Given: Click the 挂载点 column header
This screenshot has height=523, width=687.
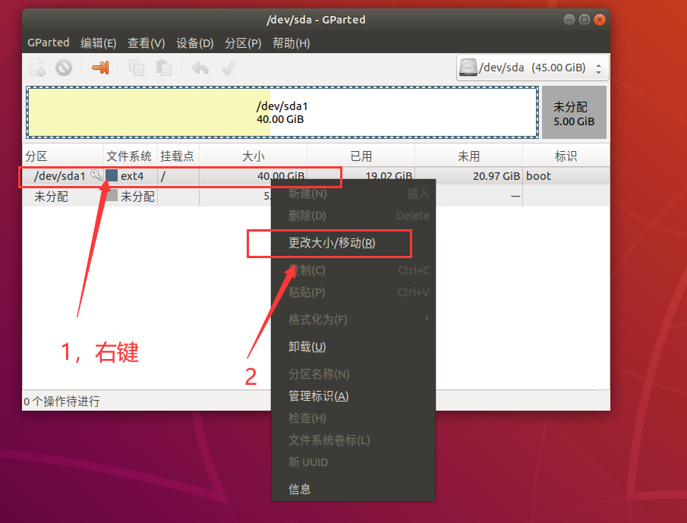Looking at the screenshot, I should coord(178,156).
